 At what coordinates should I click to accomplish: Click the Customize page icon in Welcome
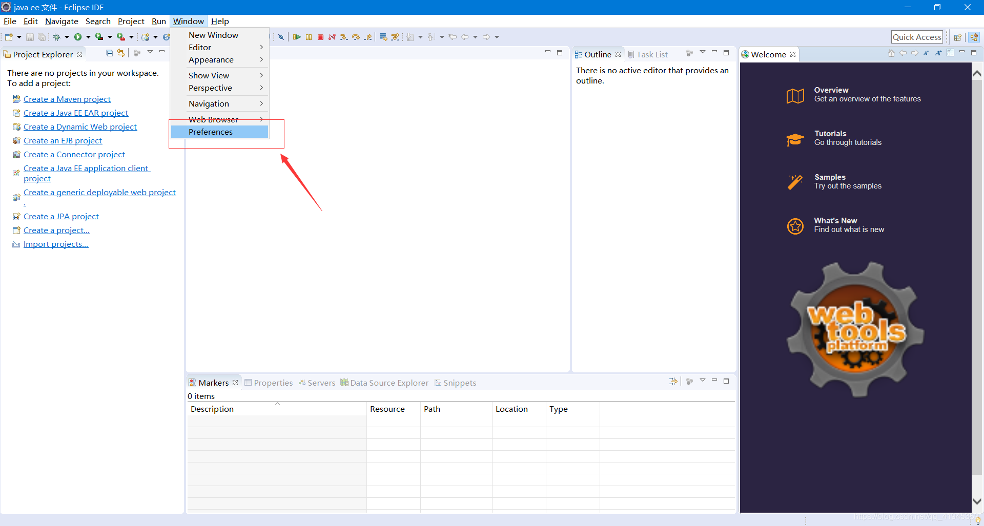(951, 53)
